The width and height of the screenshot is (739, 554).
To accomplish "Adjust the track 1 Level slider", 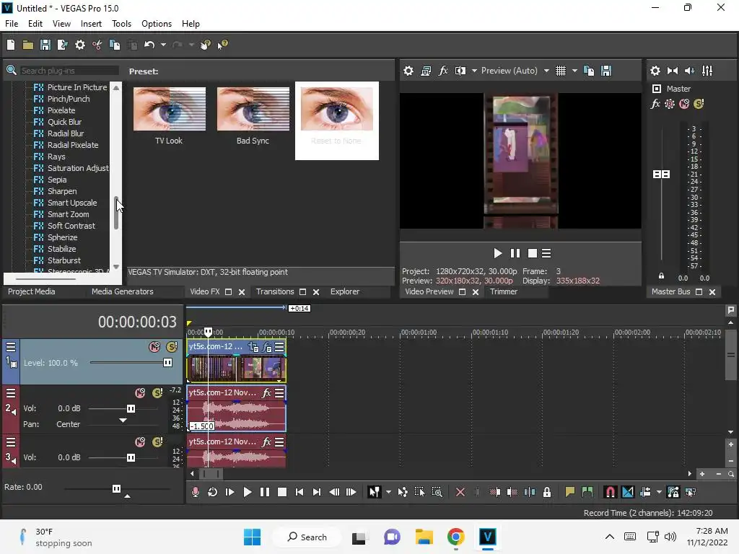I will coord(167,362).
